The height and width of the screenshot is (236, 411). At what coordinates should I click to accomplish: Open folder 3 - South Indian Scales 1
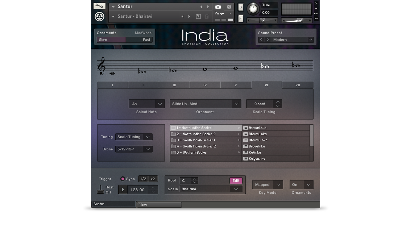pyautogui.click(x=206, y=140)
